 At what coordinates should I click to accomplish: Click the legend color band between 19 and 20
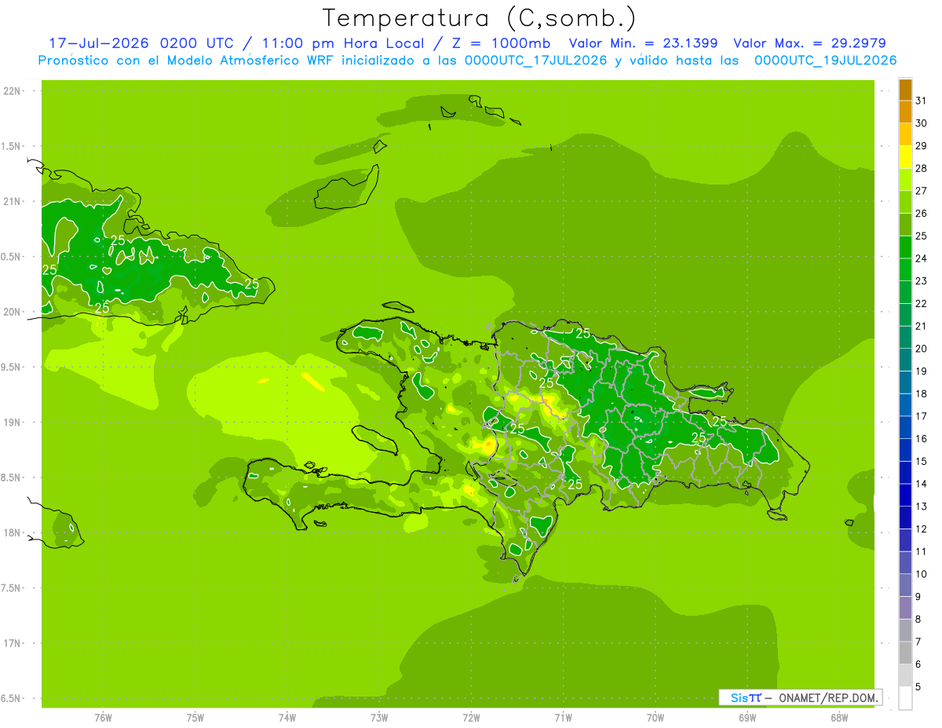coord(905,360)
